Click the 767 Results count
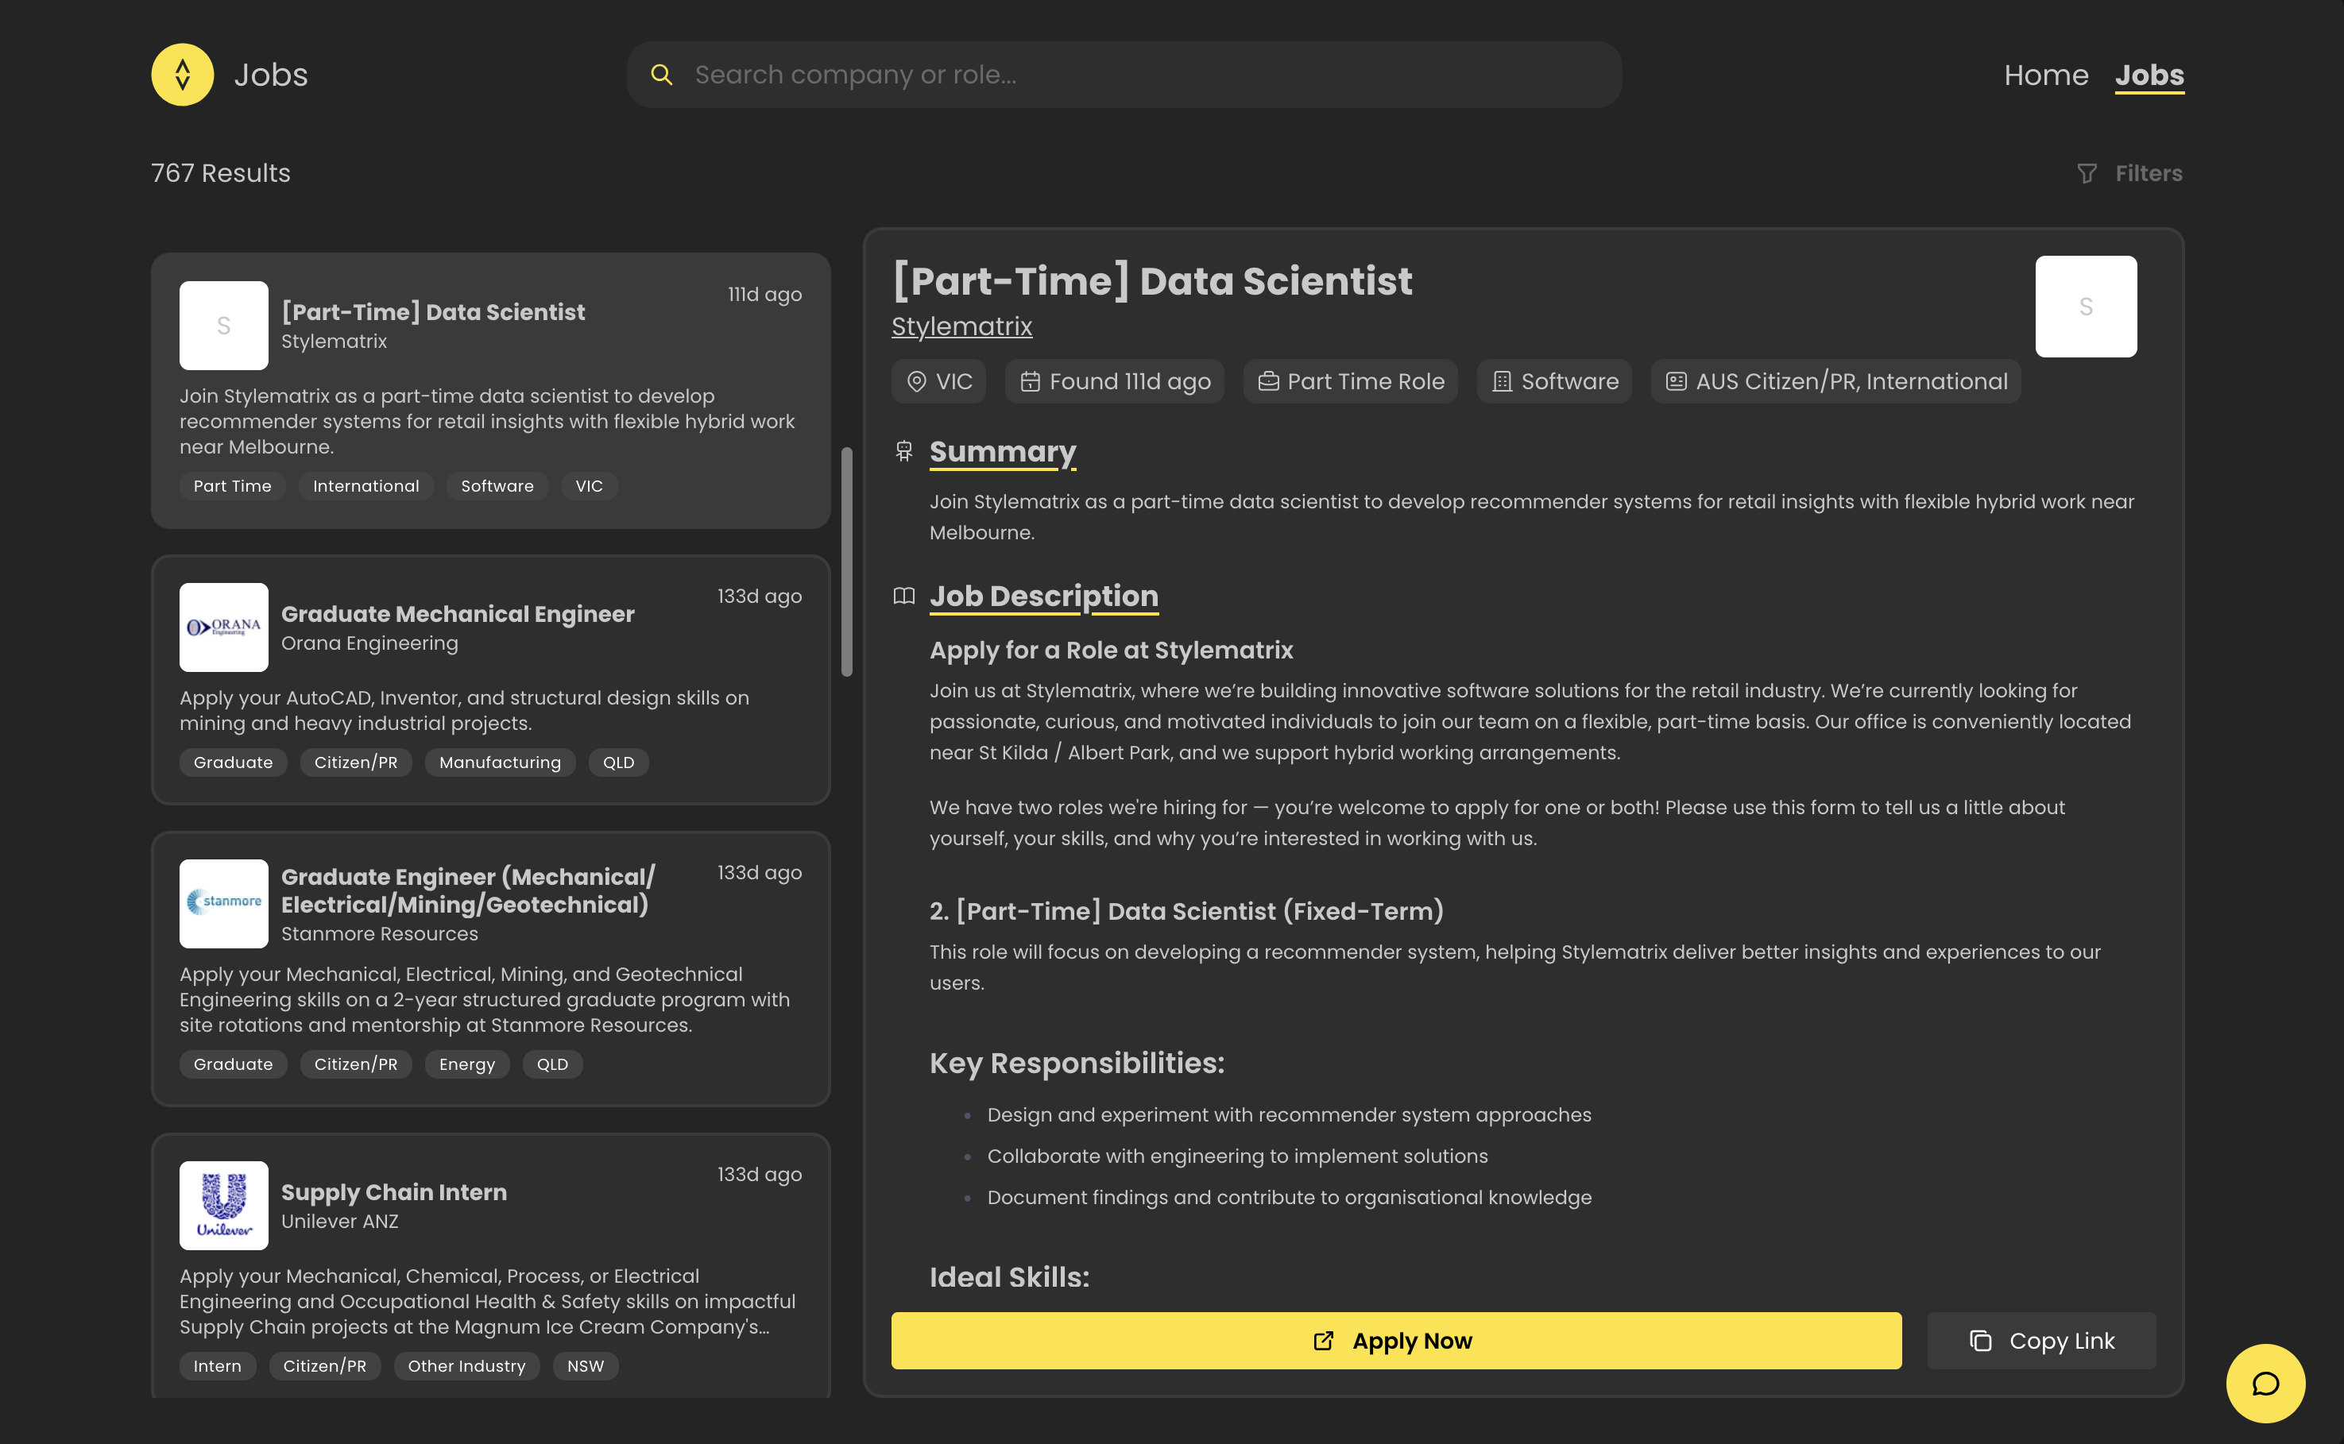The image size is (2344, 1444). click(x=221, y=174)
